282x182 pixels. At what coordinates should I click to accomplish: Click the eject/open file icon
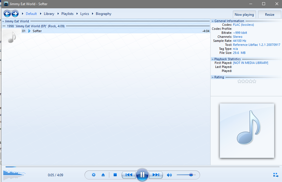(x=103, y=175)
